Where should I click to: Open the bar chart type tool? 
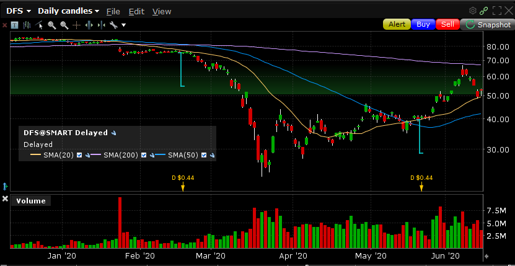pyautogui.click(x=27, y=25)
